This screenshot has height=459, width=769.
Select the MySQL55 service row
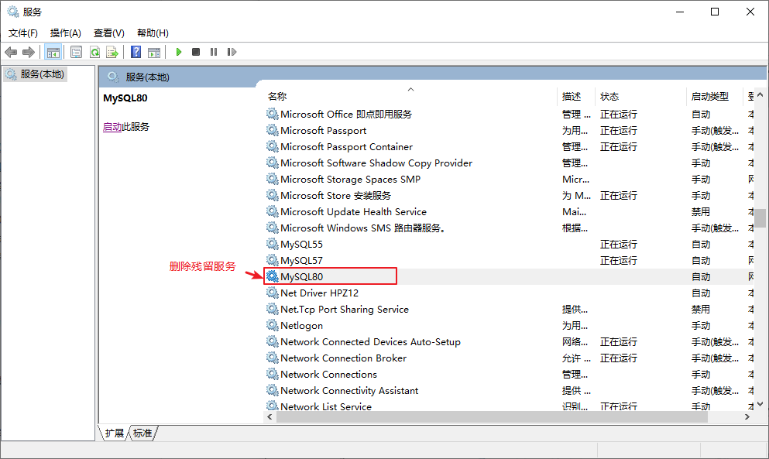(x=509, y=245)
